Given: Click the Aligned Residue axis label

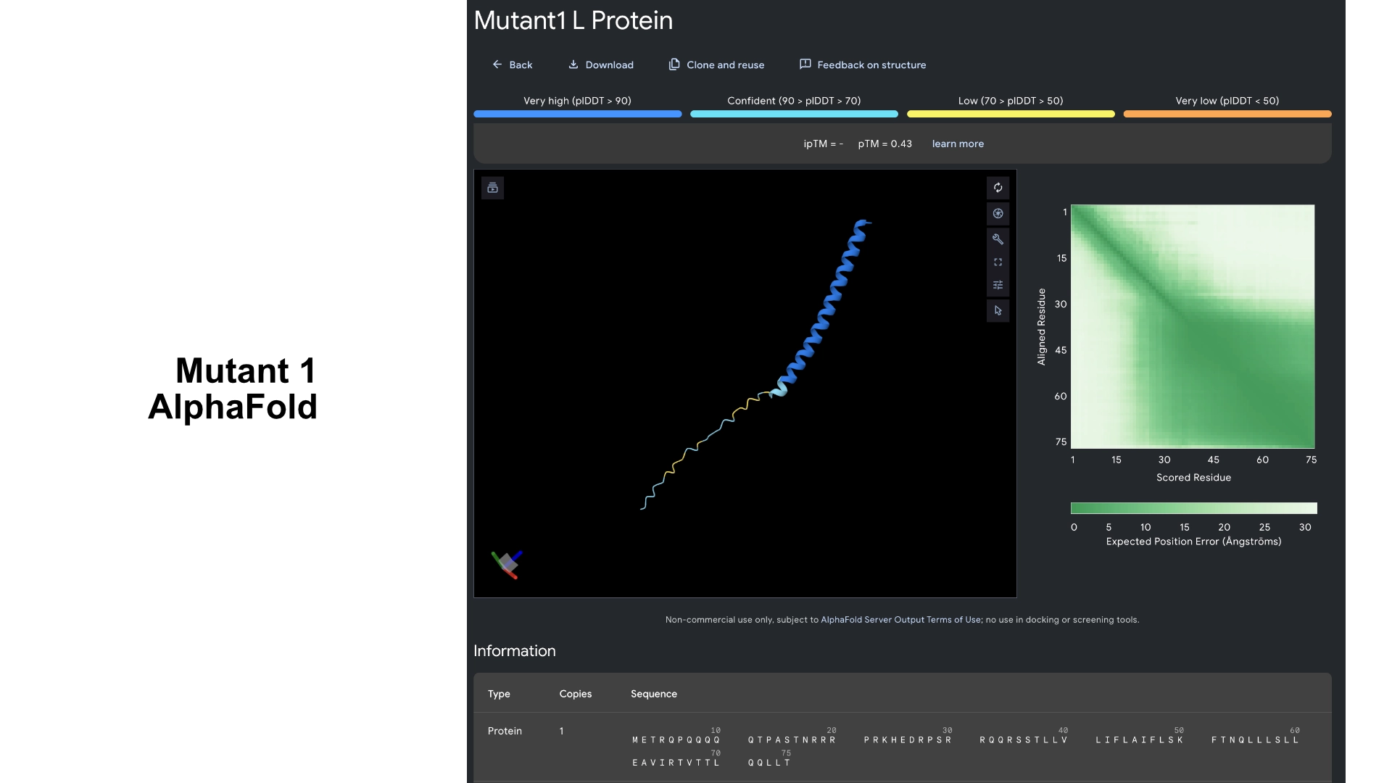Looking at the screenshot, I should (1041, 326).
